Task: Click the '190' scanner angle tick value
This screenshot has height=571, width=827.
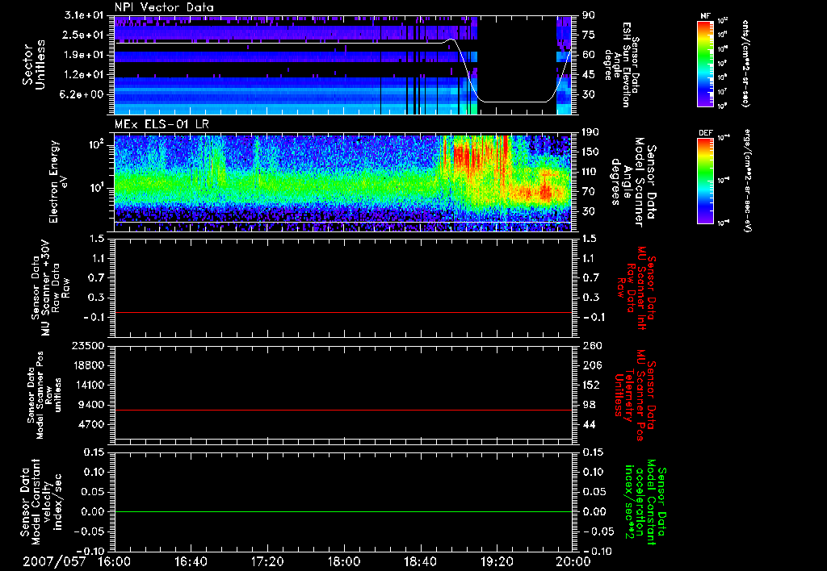Action: tap(590, 132)
